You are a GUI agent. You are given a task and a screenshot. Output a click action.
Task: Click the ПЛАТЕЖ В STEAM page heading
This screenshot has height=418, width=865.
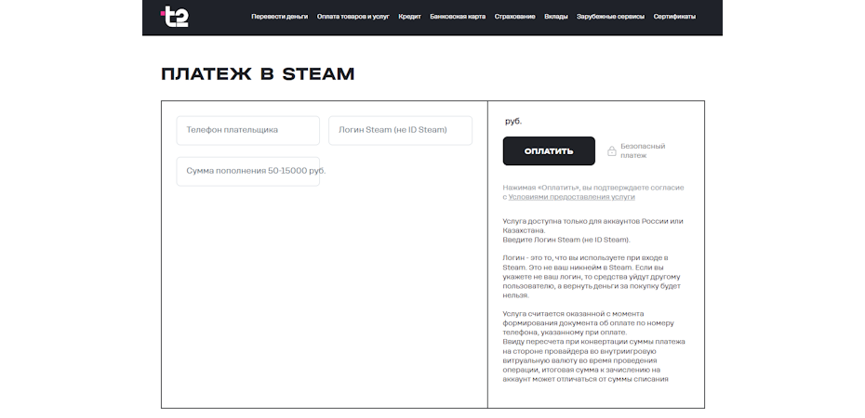click(258, 73)
